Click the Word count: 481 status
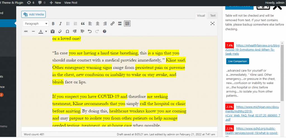286x139 pixels. pyautogui.click(x=34, y=135)
